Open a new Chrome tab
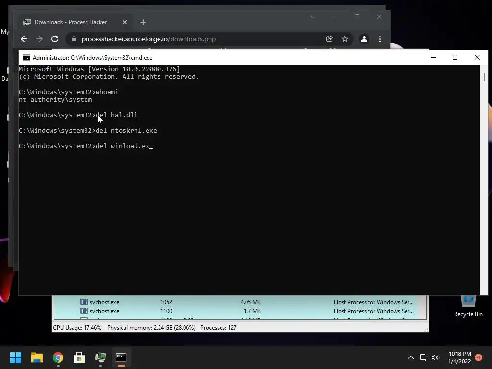 coord(143,22)
